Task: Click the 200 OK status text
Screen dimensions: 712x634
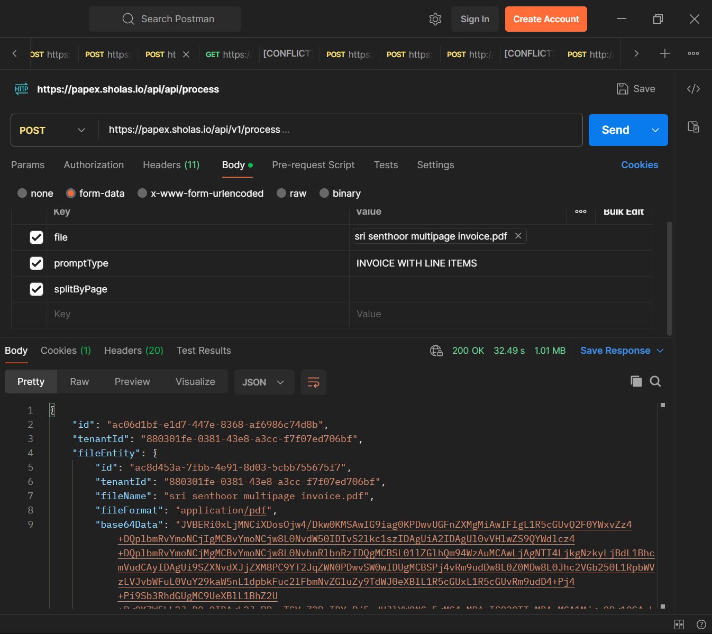Action: click(468, 351)
